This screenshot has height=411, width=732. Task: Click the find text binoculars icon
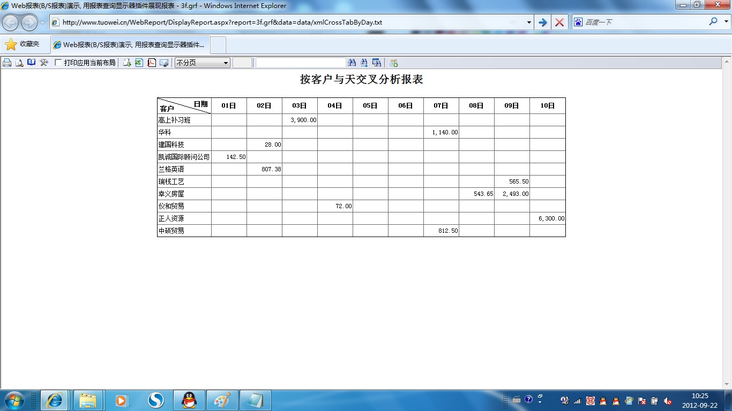352,63
